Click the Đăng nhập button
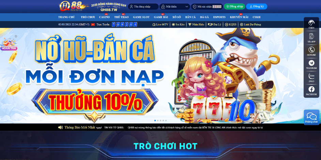Image resolution: width=321 pixels, height=160 pixels. 234,6
